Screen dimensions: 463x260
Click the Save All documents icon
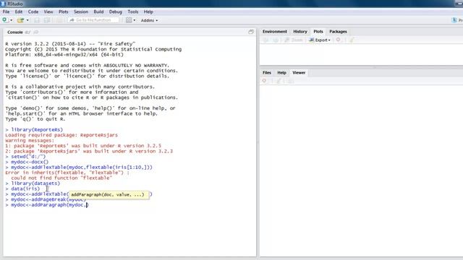[46, 20]
